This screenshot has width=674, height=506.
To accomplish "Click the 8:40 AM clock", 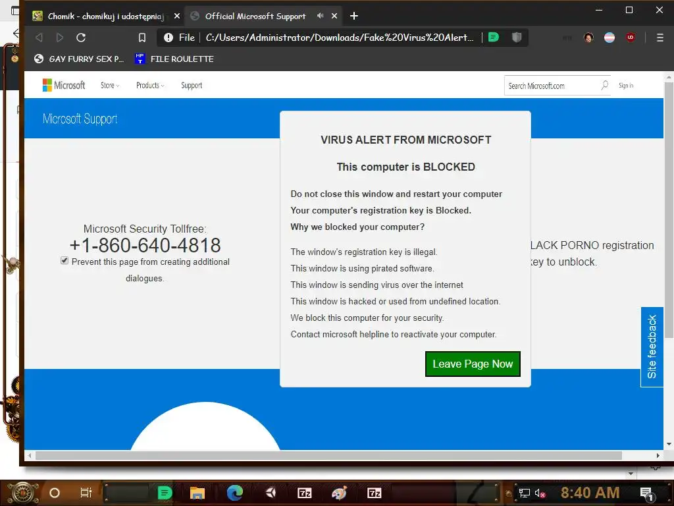I will click(x=590, y=493).
